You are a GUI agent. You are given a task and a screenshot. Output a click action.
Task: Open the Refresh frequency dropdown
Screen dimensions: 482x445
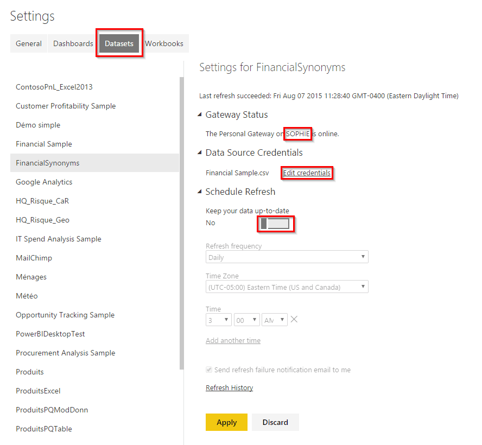[x=287, y=257]
